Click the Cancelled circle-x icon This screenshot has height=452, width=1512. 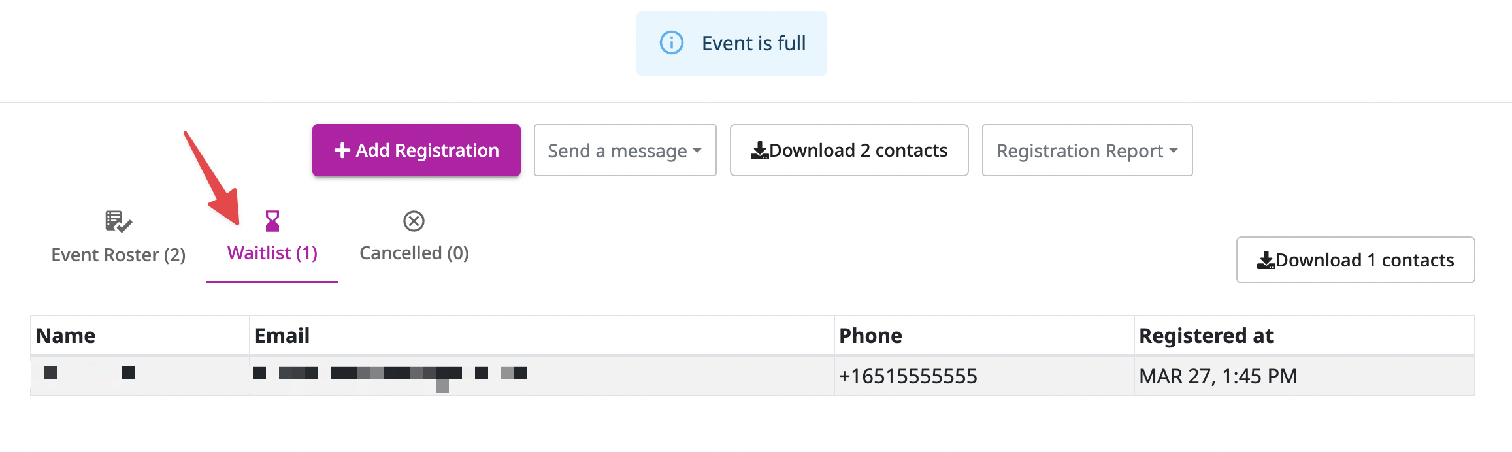coord(414,221)
